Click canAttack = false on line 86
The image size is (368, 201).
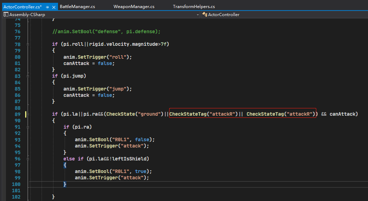point(89,95)
